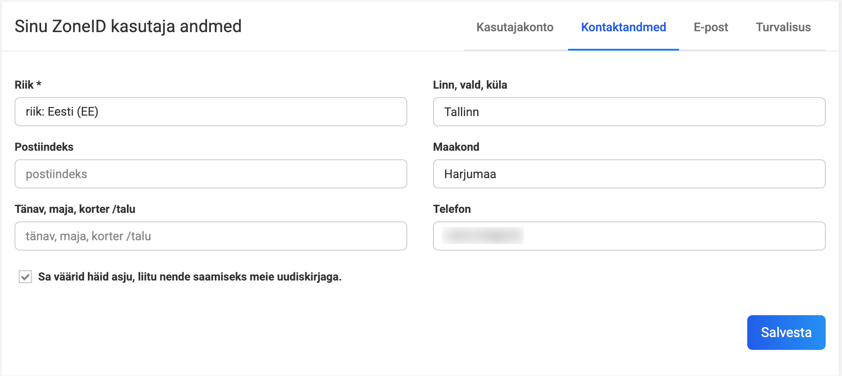
Task: Open the Kasutajakonto tab
Action: click(x=514, y=27)
